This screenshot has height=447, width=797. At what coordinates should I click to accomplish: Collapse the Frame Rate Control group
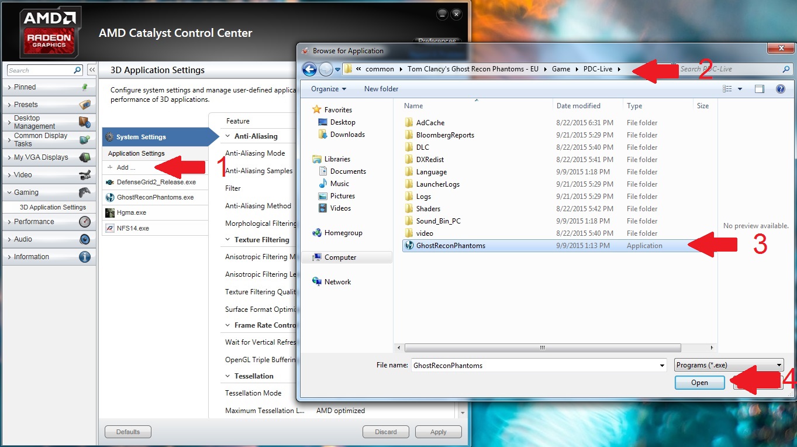(x=228, y=325)
